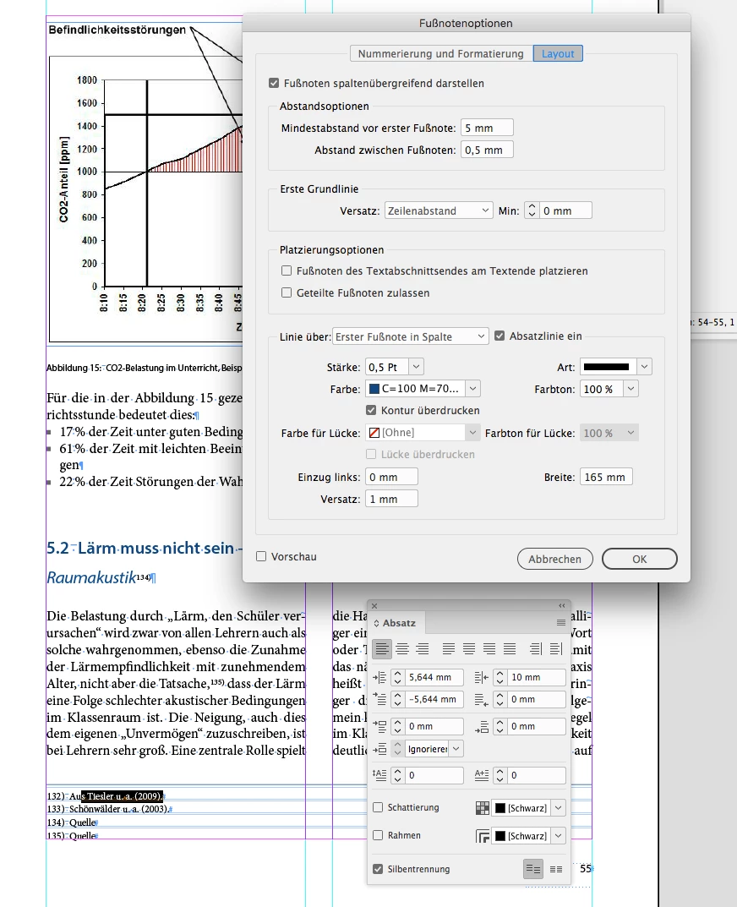Click the black Art line style preview
Image resolution: width=737 pixels, height=907 pixels.
click(606, 367)
